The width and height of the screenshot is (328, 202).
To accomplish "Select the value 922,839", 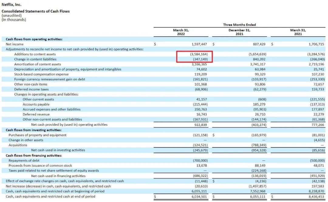I will [x=201, y=125].
